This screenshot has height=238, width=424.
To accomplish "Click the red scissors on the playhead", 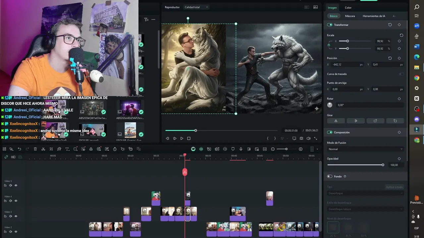I will [x=185, y=172].
